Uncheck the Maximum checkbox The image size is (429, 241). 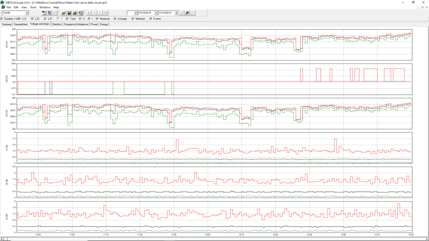[97, 19]
